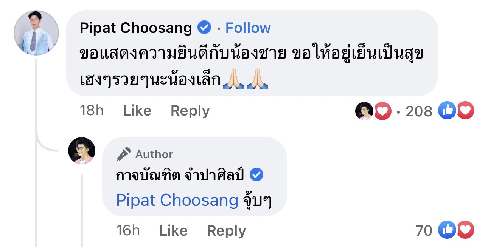Click the small reactor avatar beside the 208 count
This screenshot has height=247, width=488.
point(365,110)
